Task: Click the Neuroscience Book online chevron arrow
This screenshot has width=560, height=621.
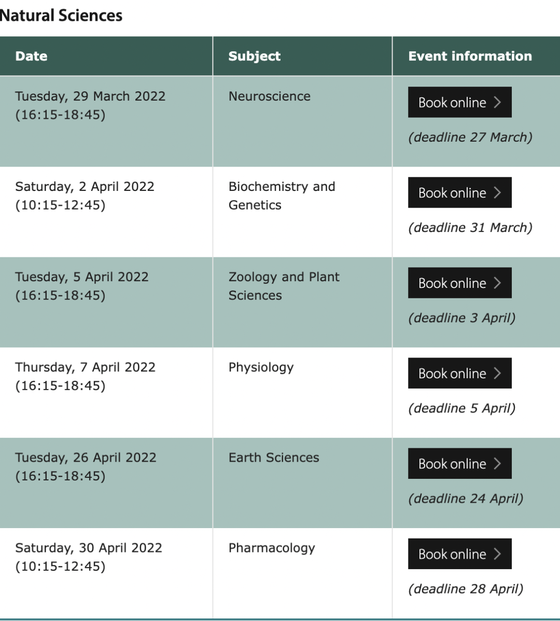Action: tap(497, 103)
